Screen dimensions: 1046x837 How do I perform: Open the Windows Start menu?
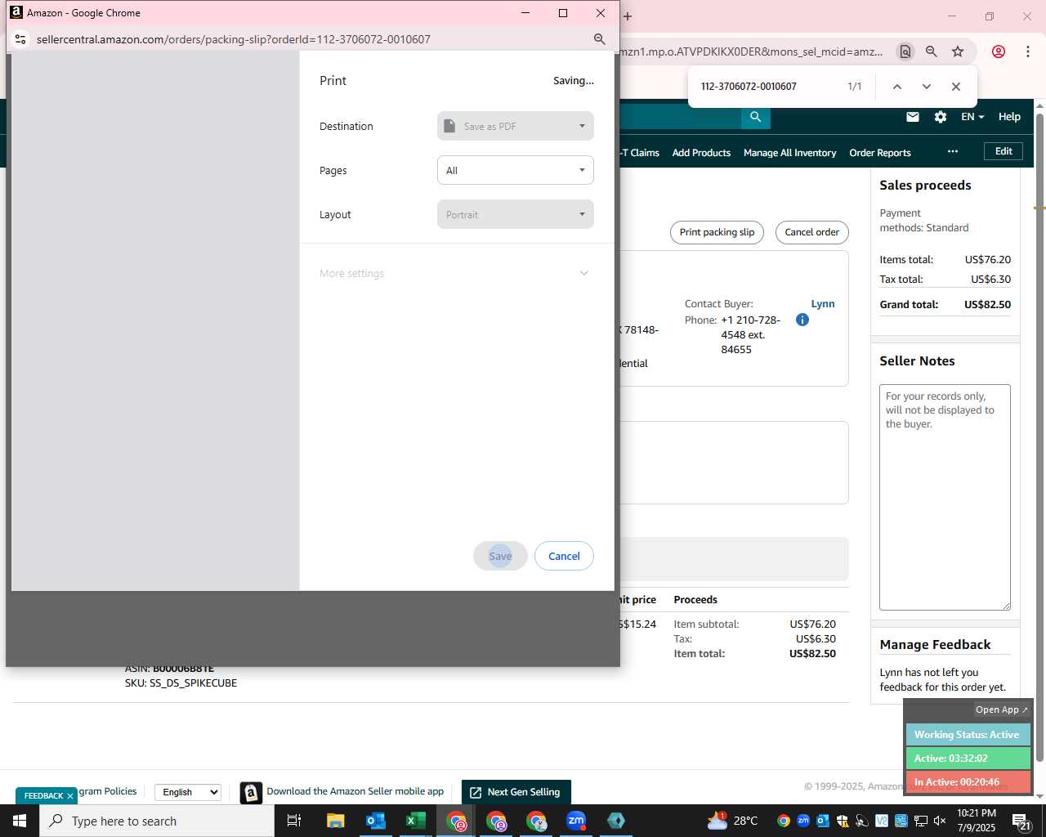[20, 821]
